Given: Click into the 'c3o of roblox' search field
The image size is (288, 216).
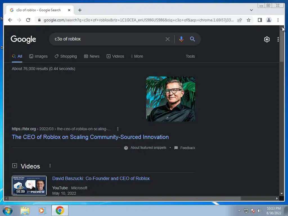Looking at the screenshot, I should [108, 39].
